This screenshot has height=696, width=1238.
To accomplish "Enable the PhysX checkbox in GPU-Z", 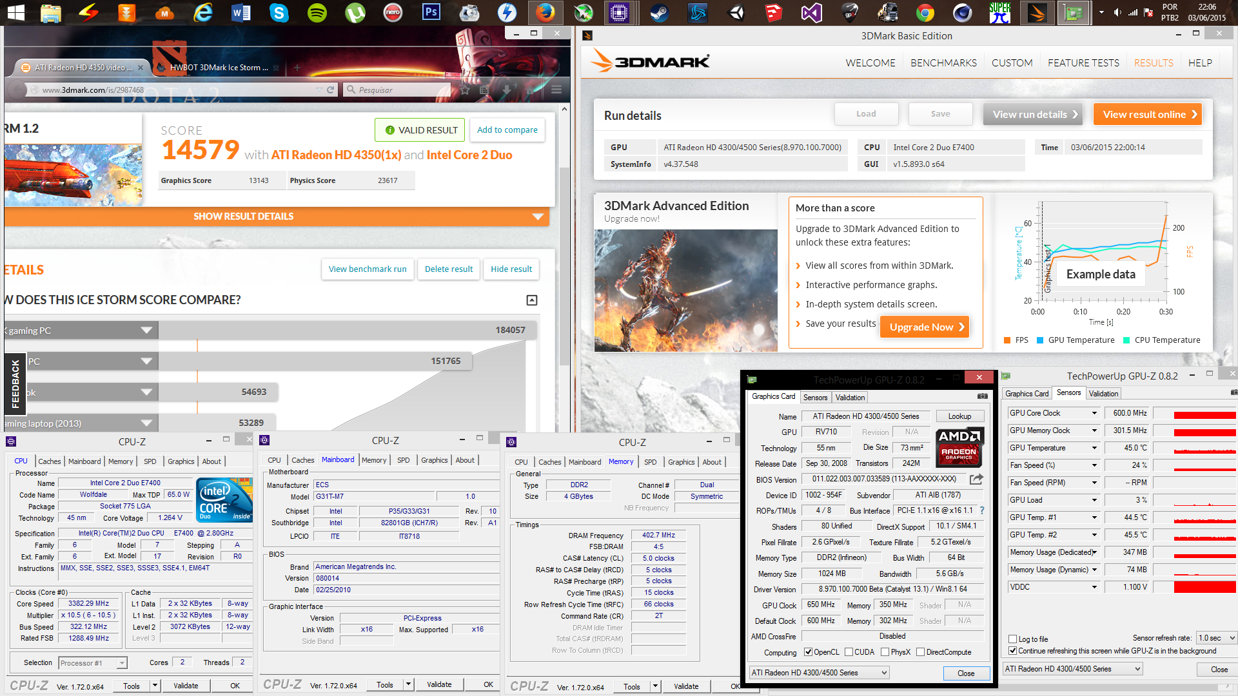I will (x=885, y=652).
